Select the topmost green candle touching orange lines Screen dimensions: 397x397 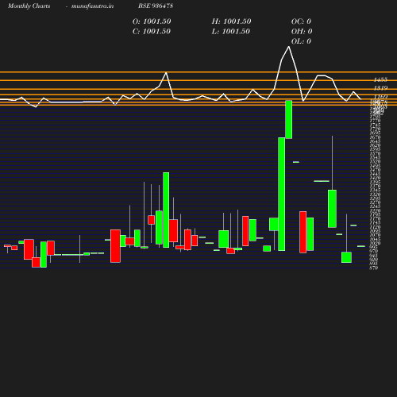point(289,119)
